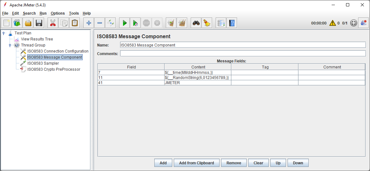Open the Options menu
Viewport: 370px width, 171px height.
(x=58, y=13)
